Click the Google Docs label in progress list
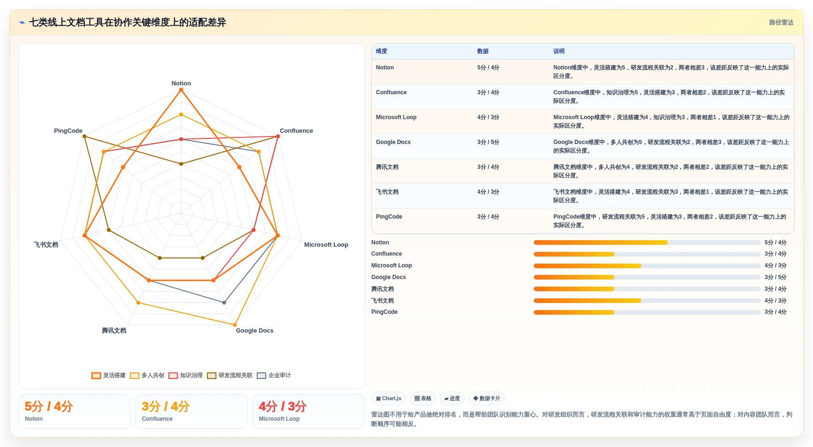The width and height of the screenshot is (813, 447). tap(389, 277)
